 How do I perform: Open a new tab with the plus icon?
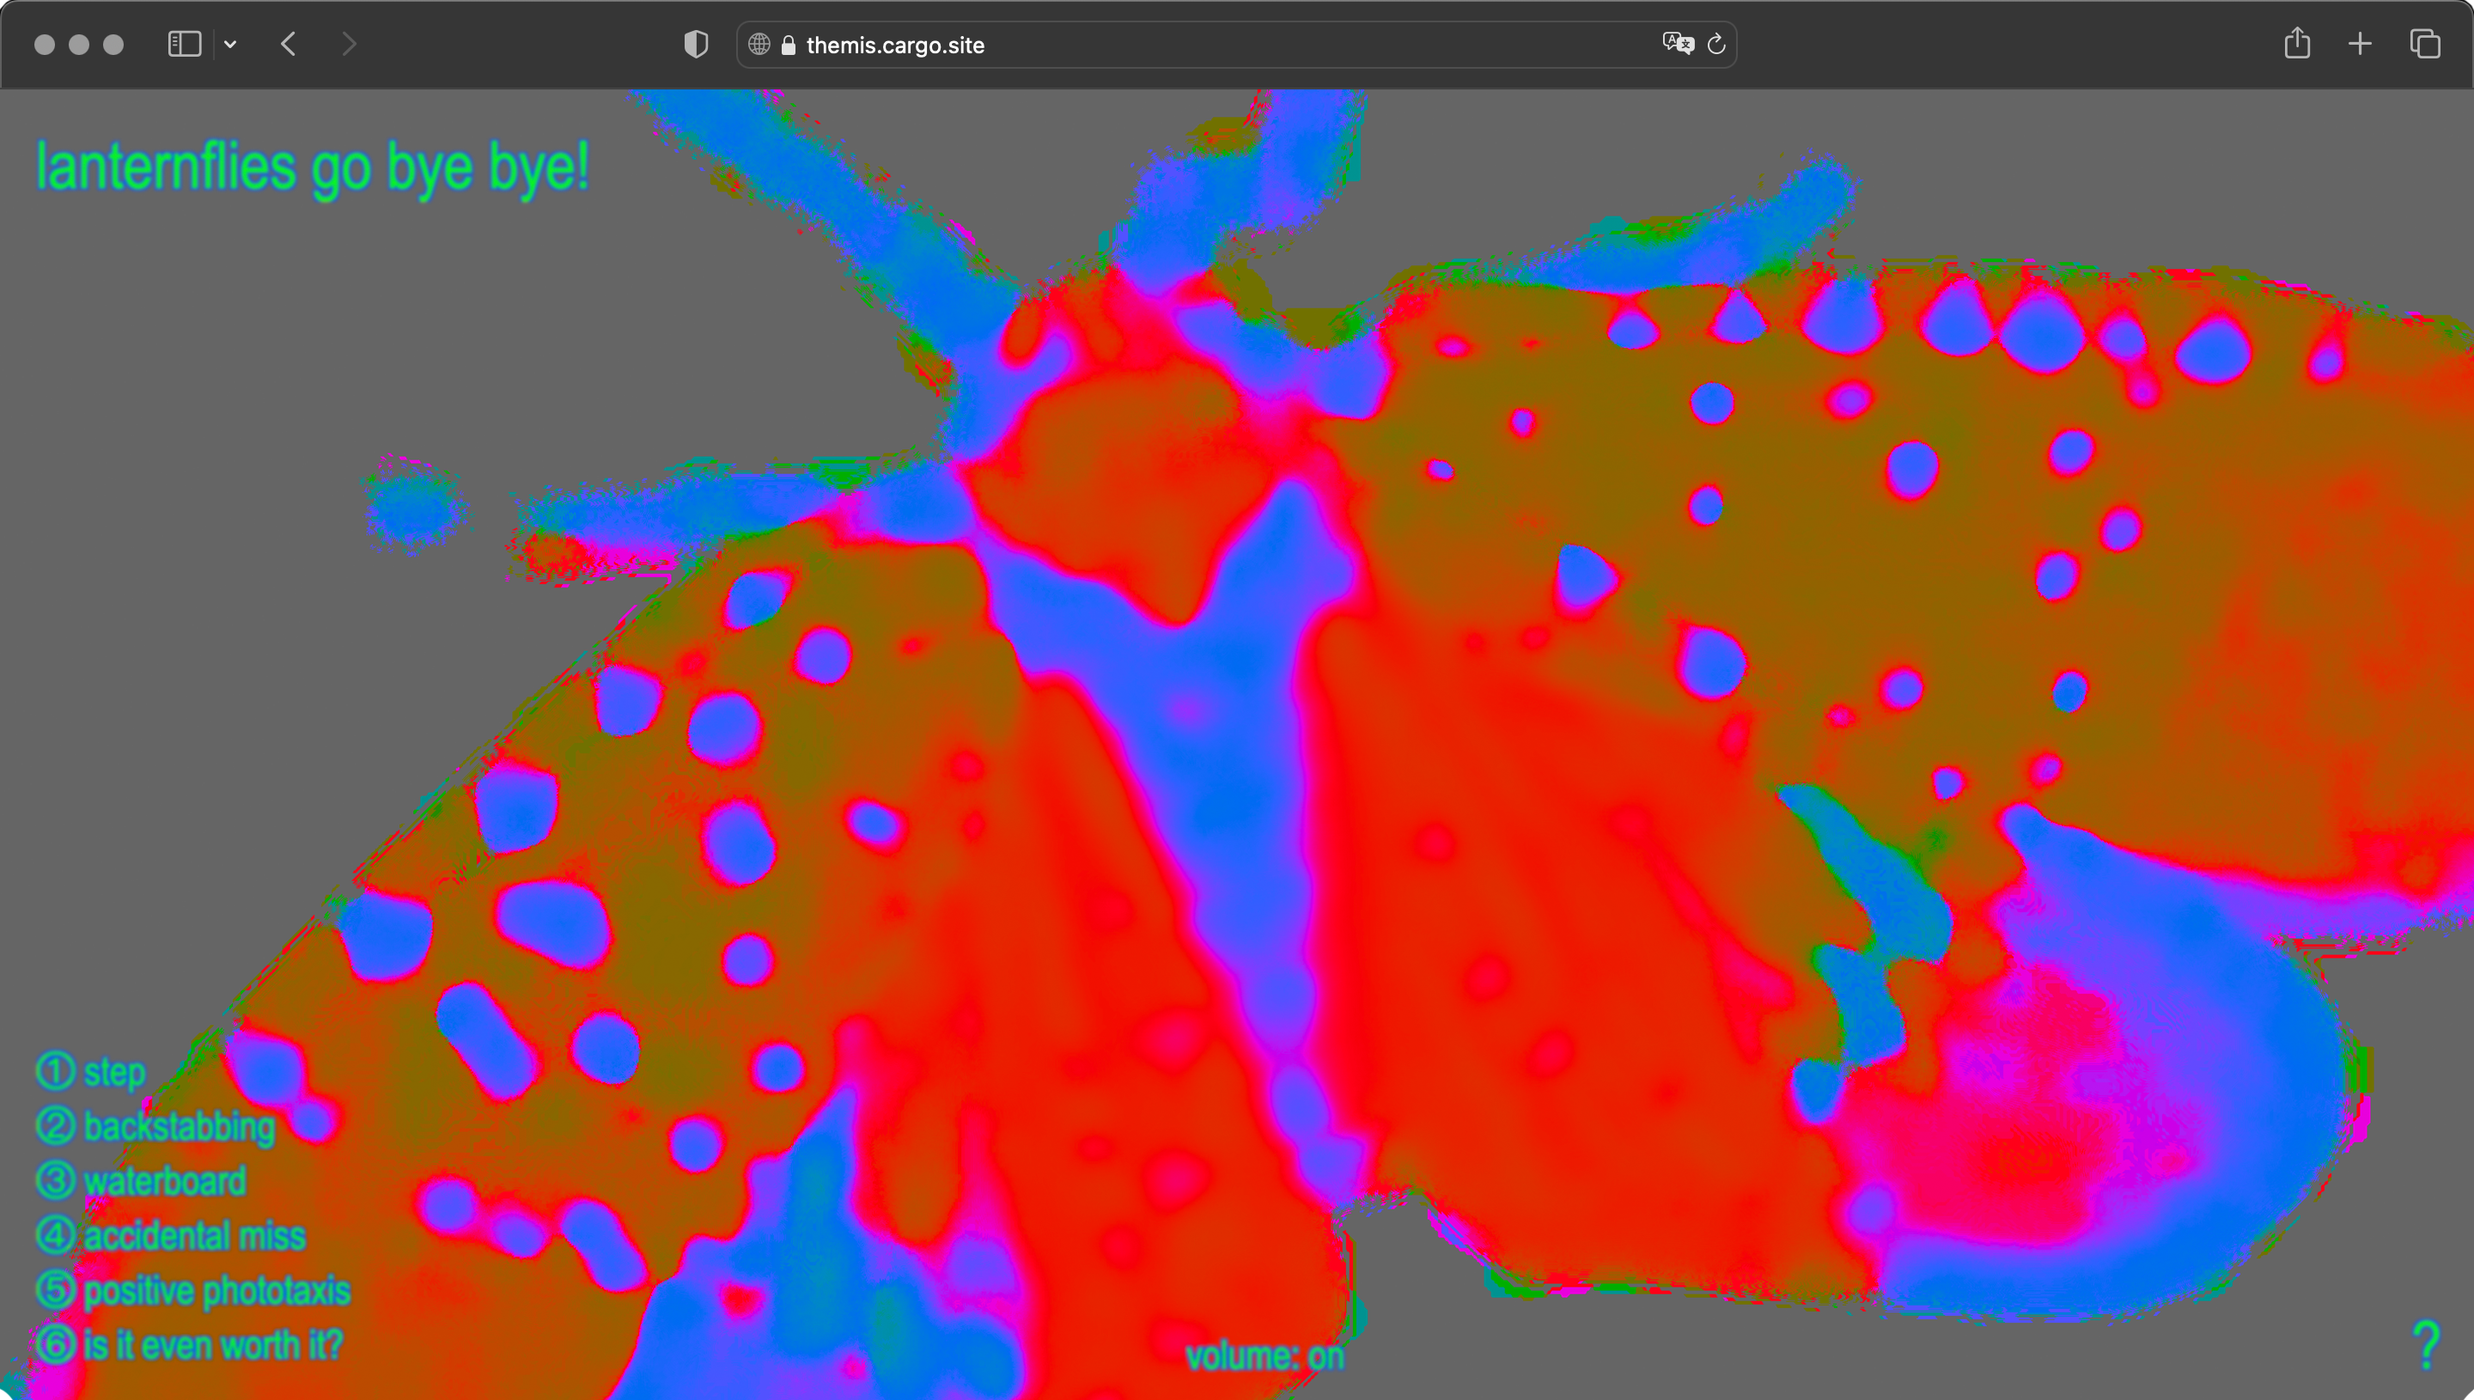pos(2360,44)
